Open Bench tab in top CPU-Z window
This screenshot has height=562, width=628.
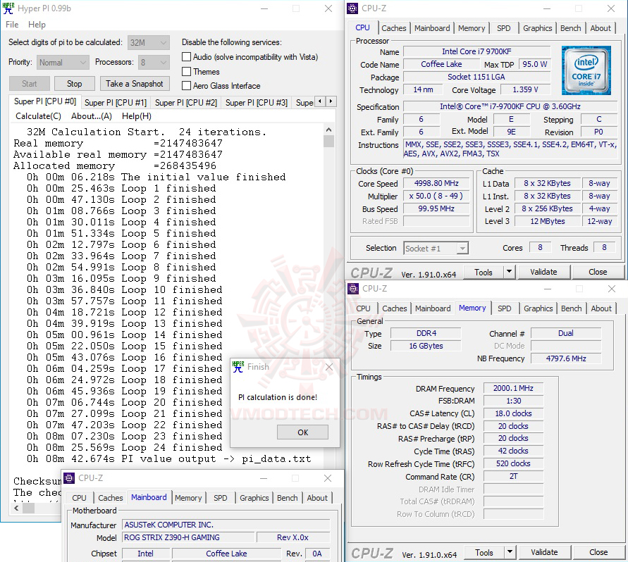coord(571,28)
